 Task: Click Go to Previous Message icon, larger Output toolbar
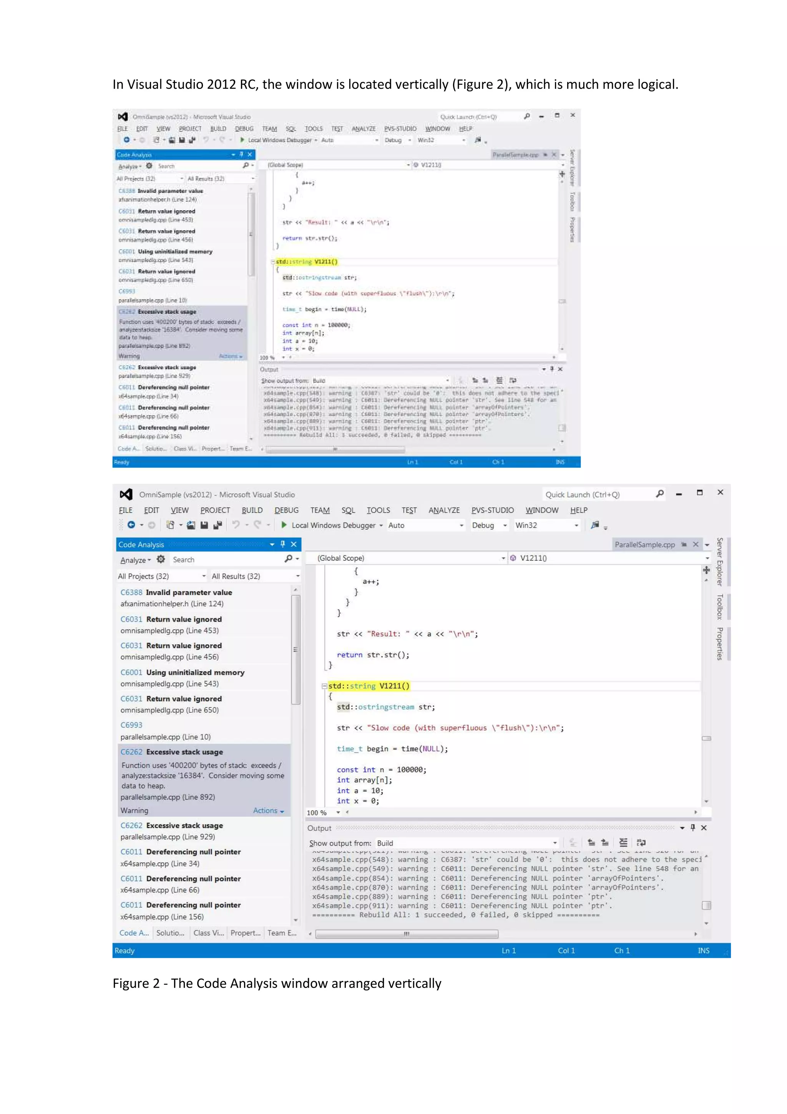591,843
